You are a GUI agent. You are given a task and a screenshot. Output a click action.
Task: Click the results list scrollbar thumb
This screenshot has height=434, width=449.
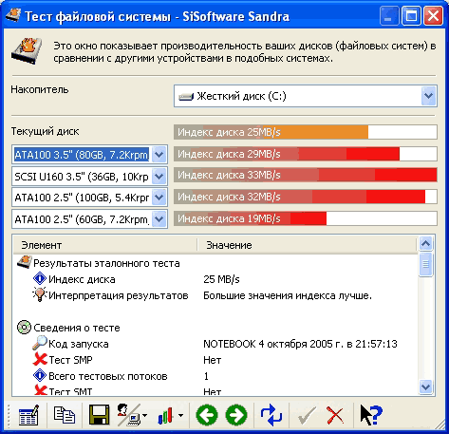click(x=426, y=264)
